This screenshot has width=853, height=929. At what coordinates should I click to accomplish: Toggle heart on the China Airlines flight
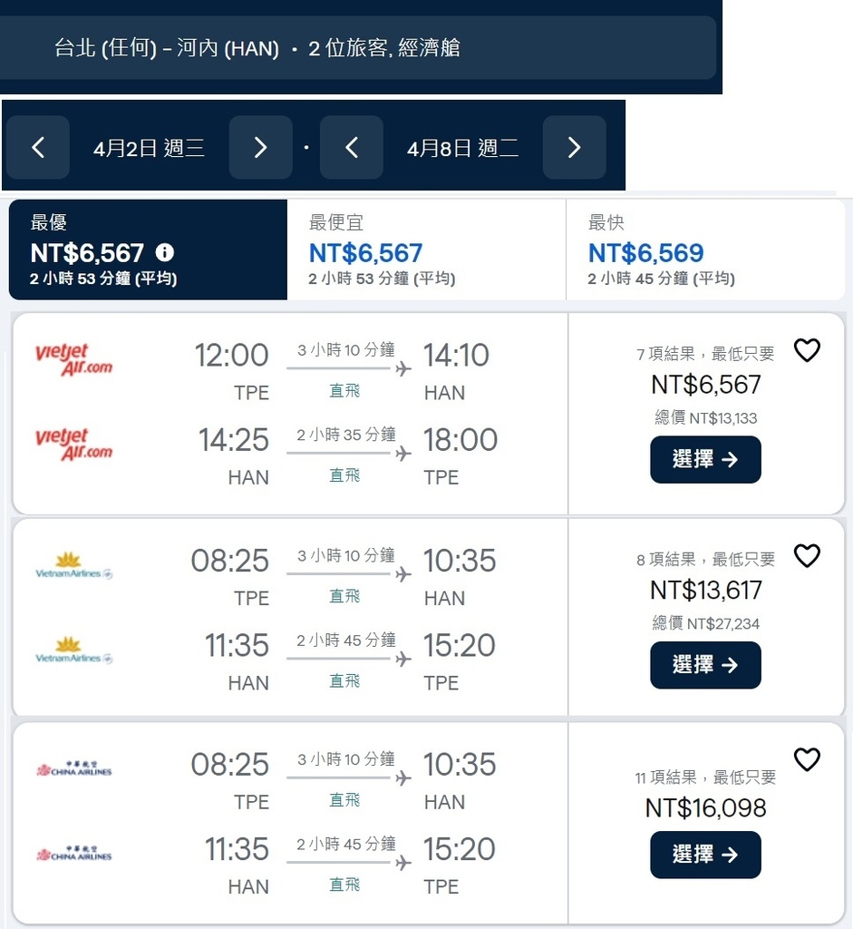point(807,759)
